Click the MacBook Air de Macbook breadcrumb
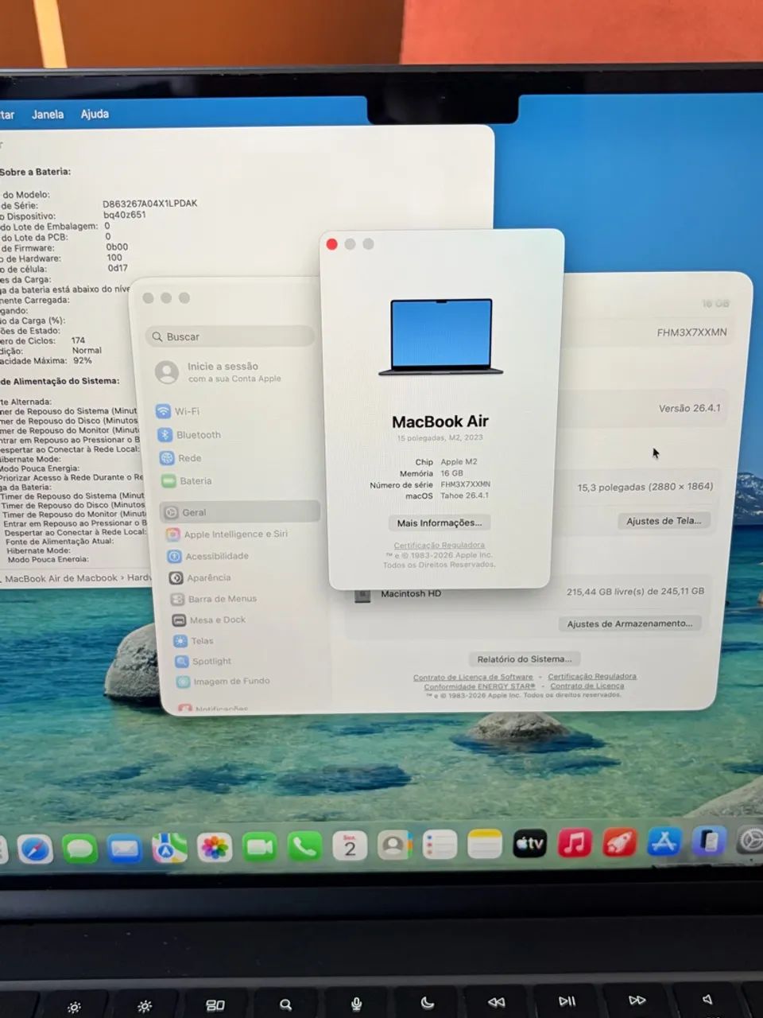Viewport: 763px width, 1018px height. 61,578
